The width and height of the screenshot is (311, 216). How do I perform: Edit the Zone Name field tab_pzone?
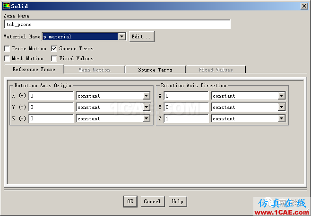(x=117, y=25)
